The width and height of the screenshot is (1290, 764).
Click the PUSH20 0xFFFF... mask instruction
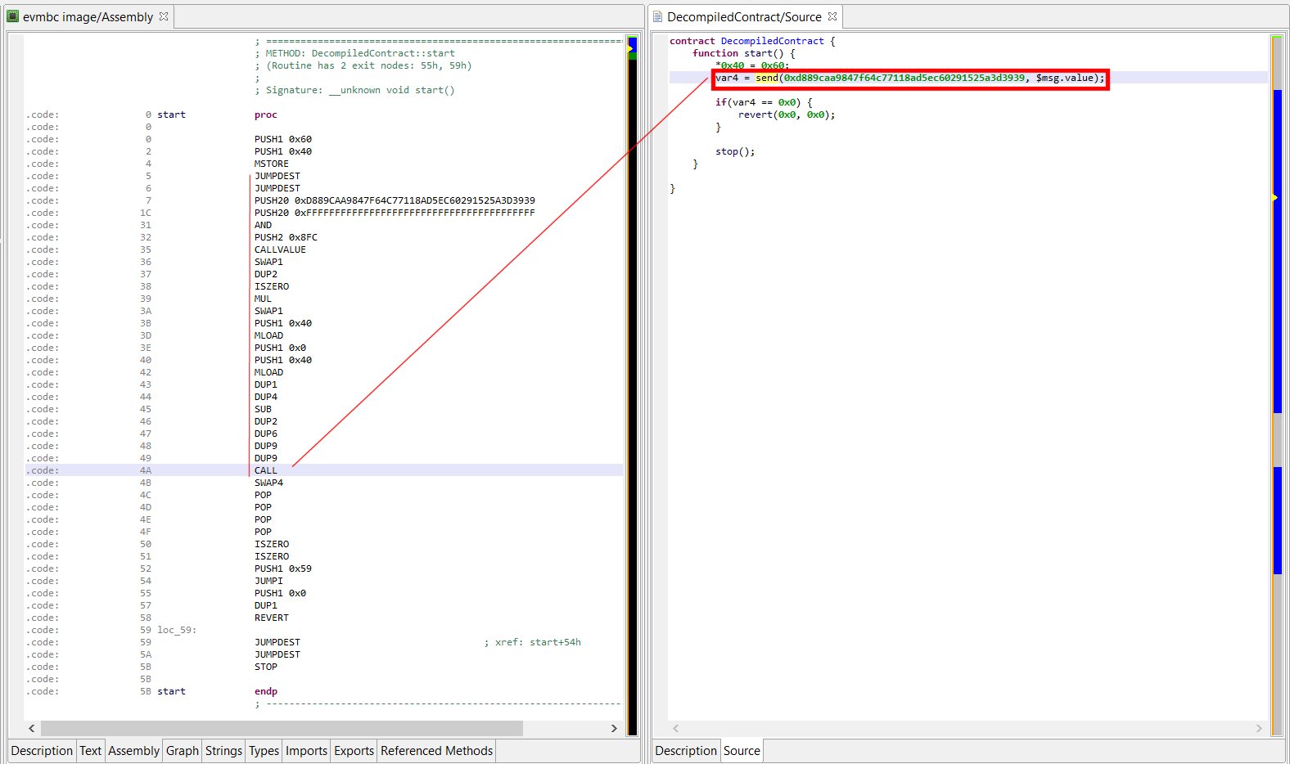[x=395, y=213]
